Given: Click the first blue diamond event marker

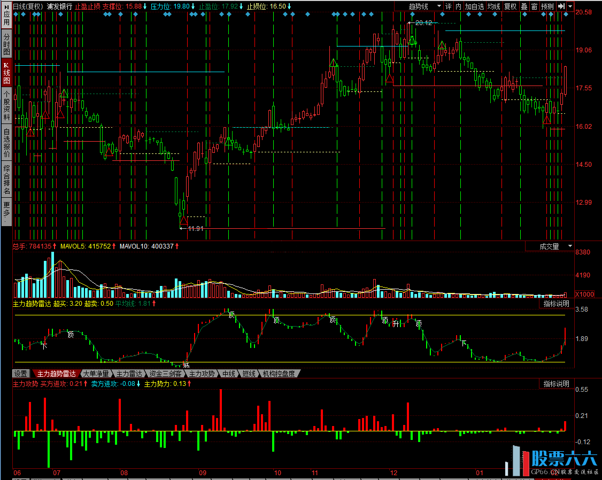Looking at the screenshot, I should (17, 15).
